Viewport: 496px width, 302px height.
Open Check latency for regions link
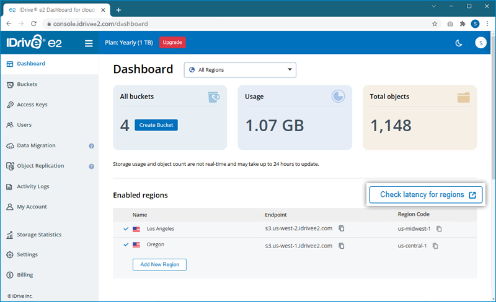coord(426,194)
